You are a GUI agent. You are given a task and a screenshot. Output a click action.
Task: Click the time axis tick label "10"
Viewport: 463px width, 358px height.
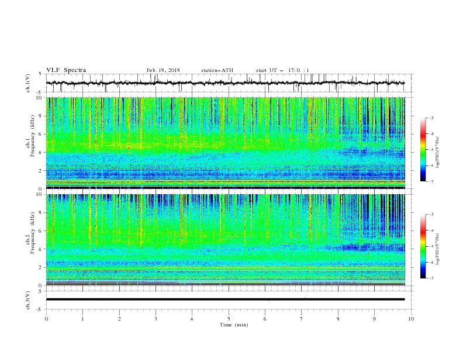[411, 319]
